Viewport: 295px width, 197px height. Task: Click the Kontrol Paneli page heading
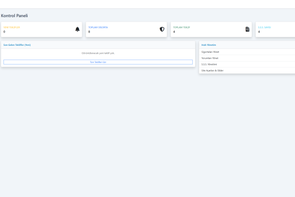coord(14,16)
